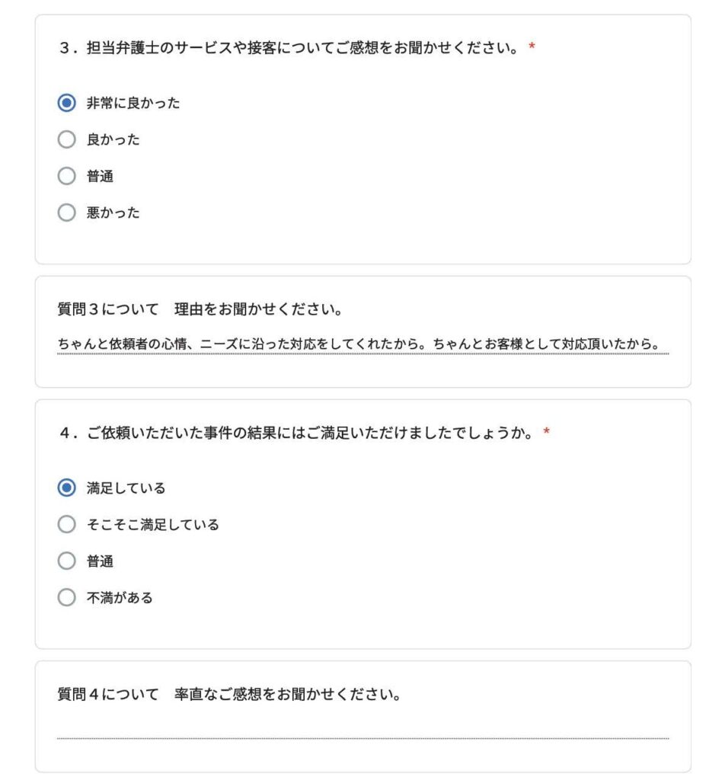725x780 pixels.
Task: Click the question 3 heading about 担当弁護士
Action: [x=289, y=48]
